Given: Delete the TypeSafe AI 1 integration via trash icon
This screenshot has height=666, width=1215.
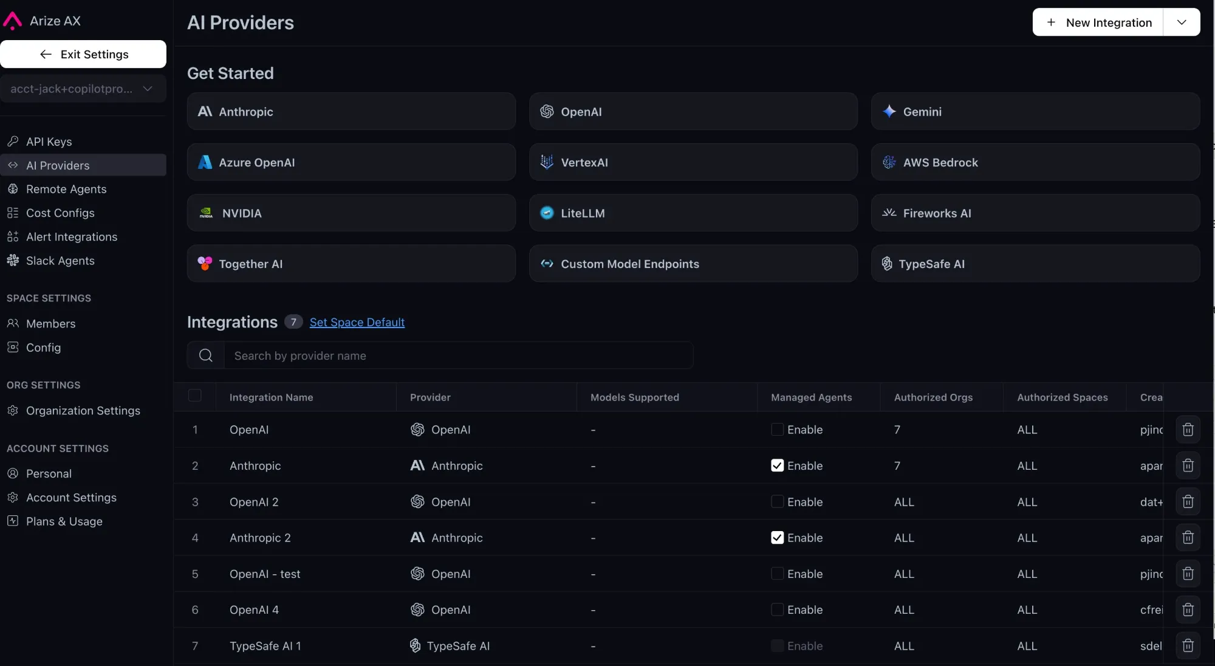Looking at the screenshot, I should 1188,646.
